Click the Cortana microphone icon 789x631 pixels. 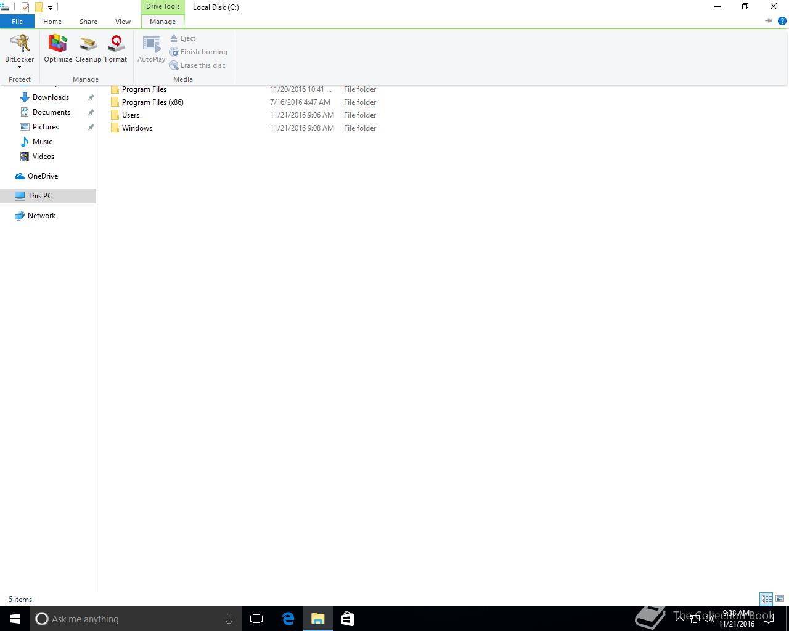tap(229, 619)
